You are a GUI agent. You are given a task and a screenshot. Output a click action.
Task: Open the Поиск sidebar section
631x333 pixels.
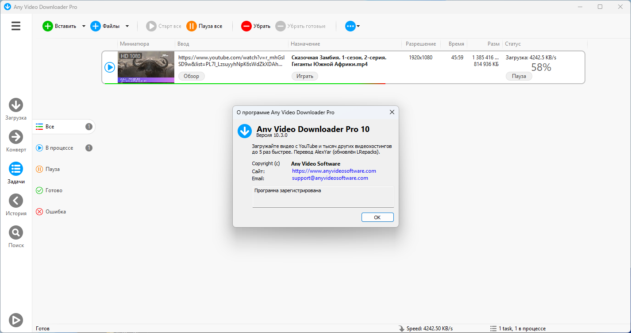click(x=16, y=233)
